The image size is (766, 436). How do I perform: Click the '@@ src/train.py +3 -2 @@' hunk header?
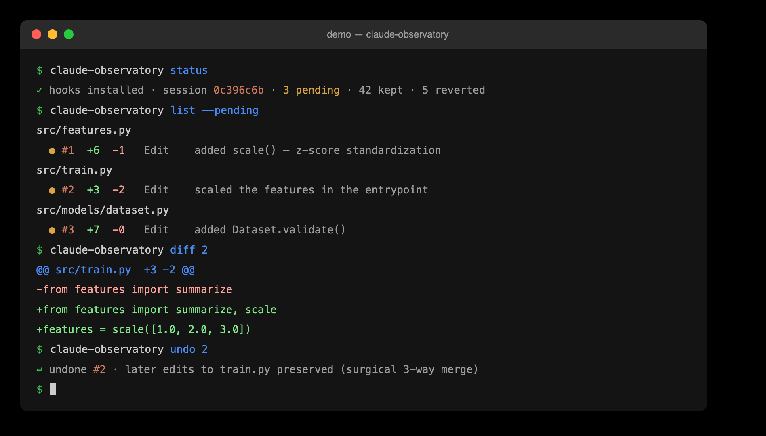[x=116, y=270]
